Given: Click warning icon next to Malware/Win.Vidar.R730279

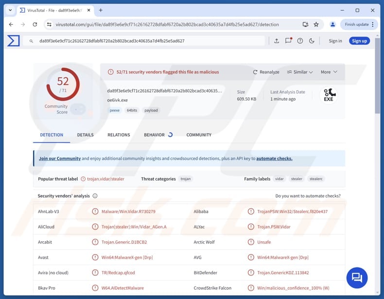Looking at the screenshot, I should coord(95,211).
